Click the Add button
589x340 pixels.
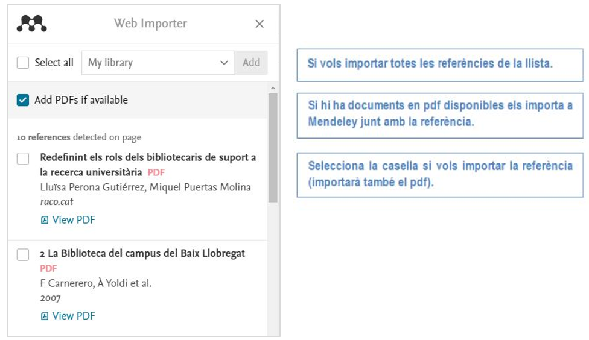click(251, 63)
